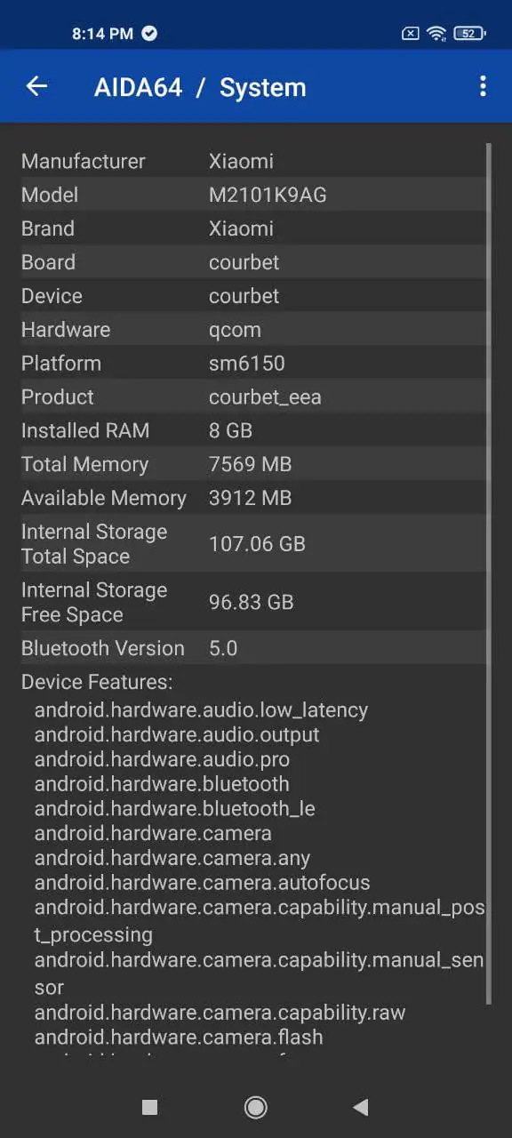Select the Model M2101K9AG row
Screen dimensions: 512x1138
click(x=252, y=195)
